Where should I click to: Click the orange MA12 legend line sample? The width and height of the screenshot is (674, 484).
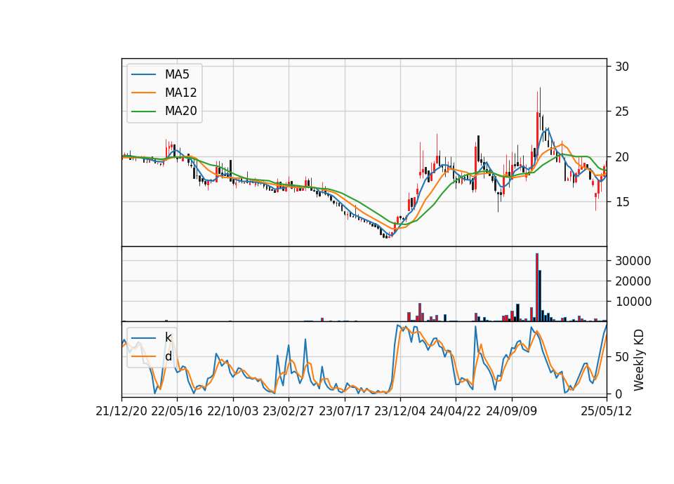[x=143, y=93]
